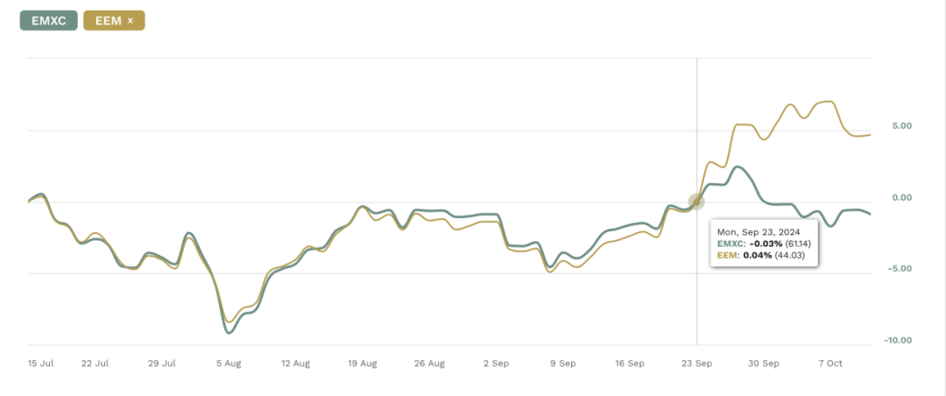The height and width of the screenshot is (396, 946).
Task: Click the EMXC ticker chip
Action: pos(48,20)
